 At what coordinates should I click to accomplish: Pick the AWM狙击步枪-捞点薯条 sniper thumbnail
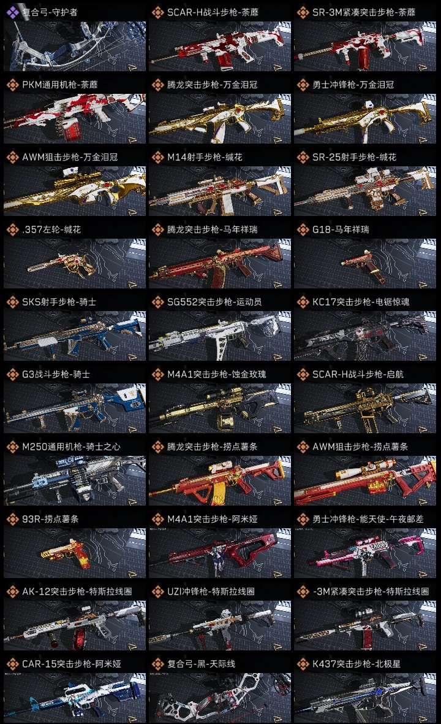point(365,480)
